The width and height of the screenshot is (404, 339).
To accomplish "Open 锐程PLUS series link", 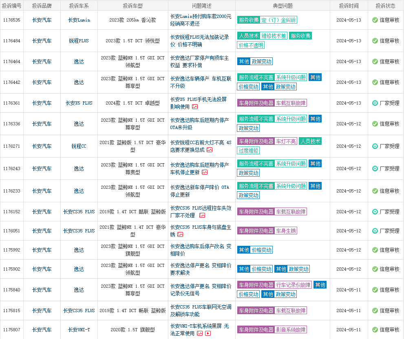I will point(79,41).
